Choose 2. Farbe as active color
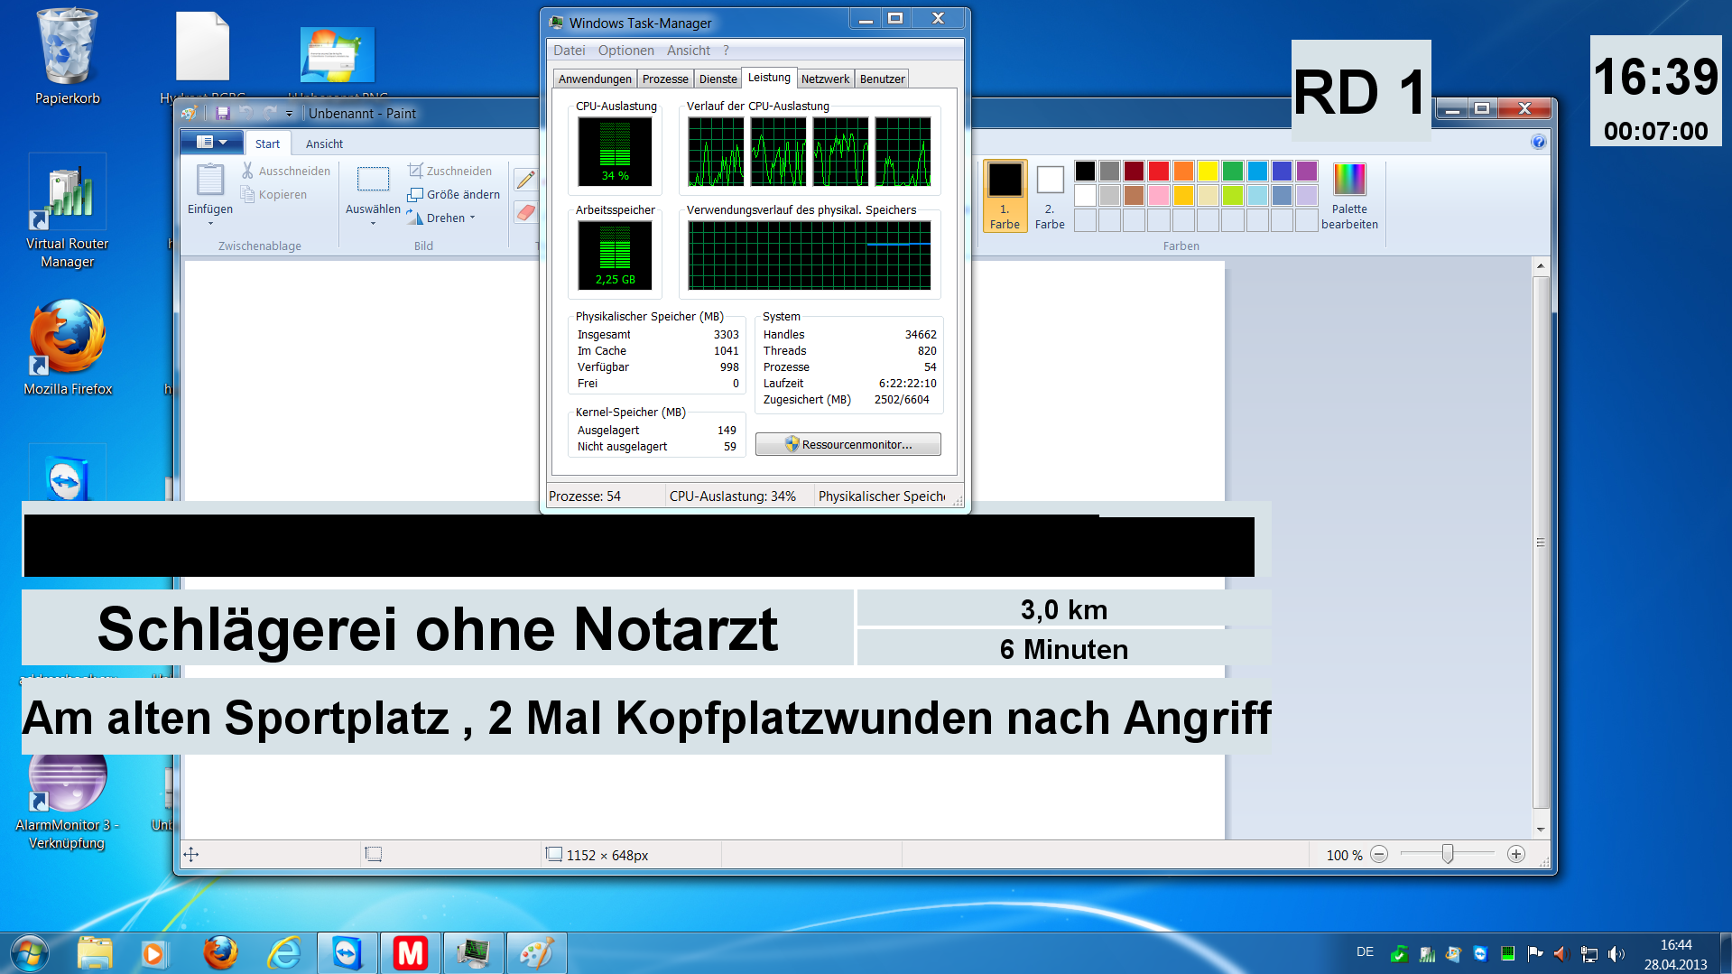The width and height of the screenshot is (1732, 974). coord(1049,196)
